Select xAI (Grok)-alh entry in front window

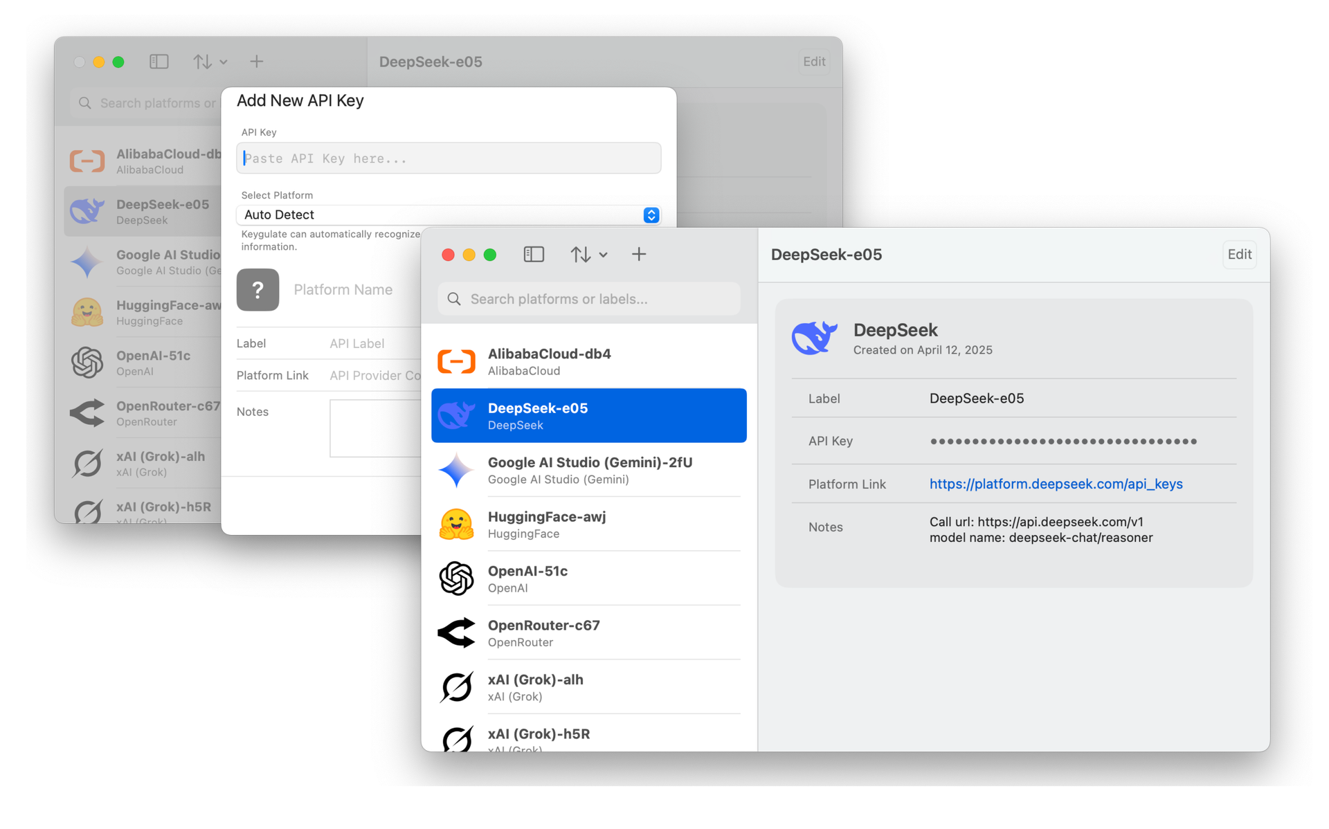(589, 687)
